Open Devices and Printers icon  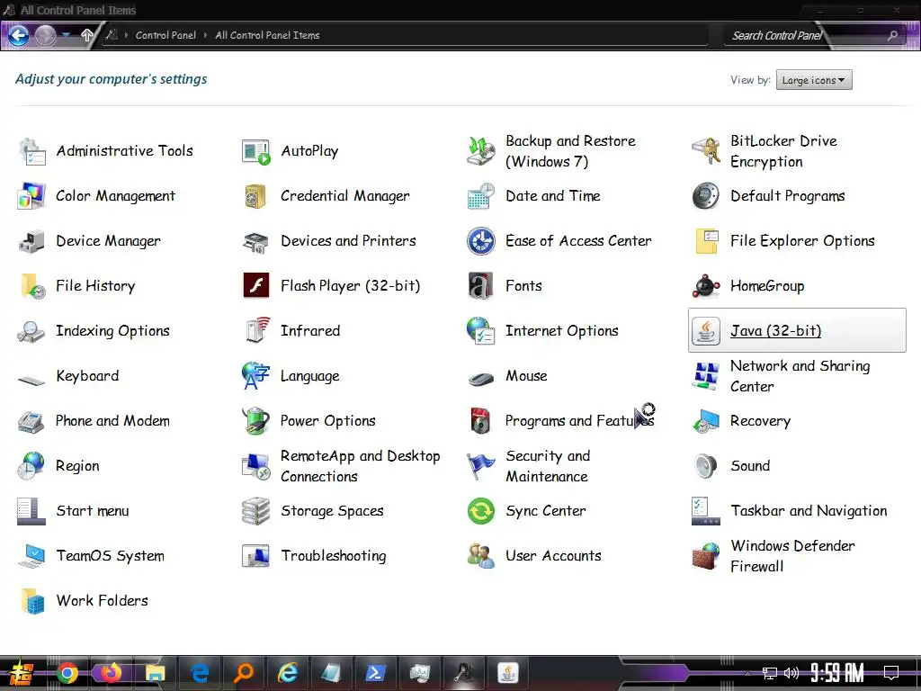coord(256,241)
